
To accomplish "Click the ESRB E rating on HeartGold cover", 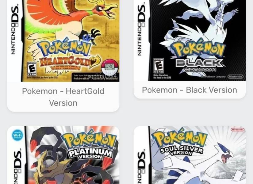I will [32, 69].
